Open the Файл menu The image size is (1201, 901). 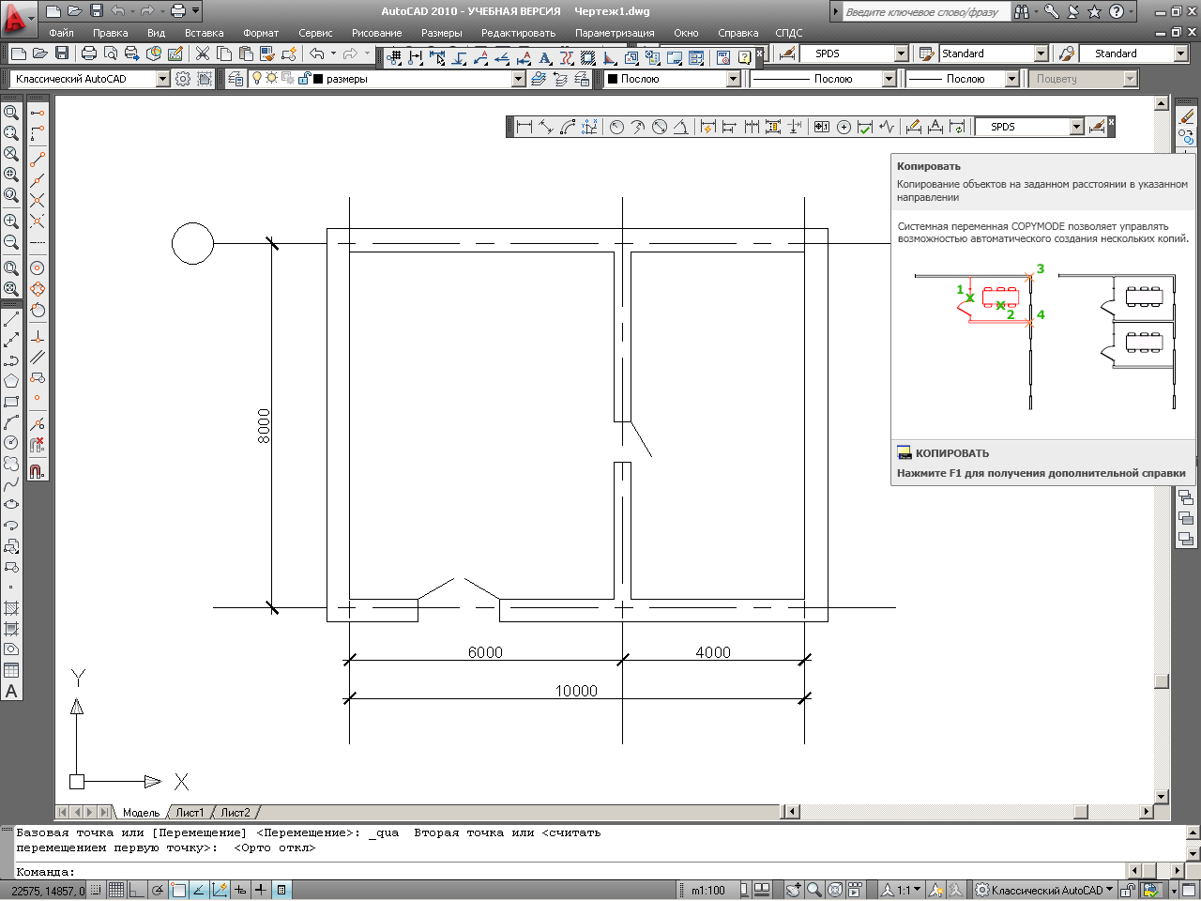(61, 33)
